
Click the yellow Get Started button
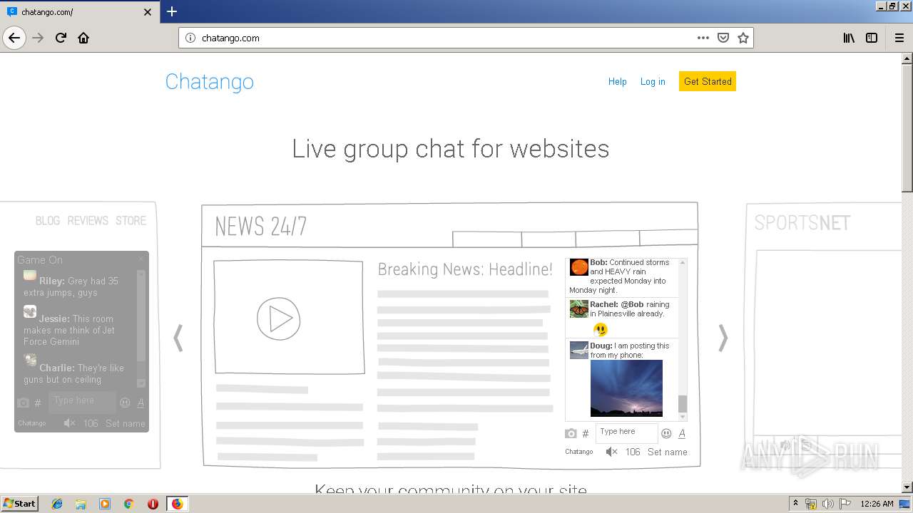coord(708,81)
